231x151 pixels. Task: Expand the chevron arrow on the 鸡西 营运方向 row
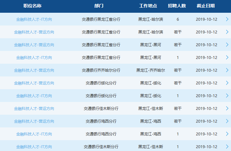[227, 121]
